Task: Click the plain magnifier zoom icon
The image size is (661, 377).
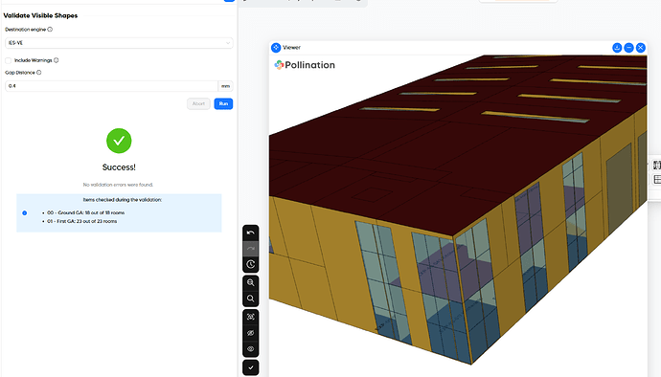Action: [250, 299]
